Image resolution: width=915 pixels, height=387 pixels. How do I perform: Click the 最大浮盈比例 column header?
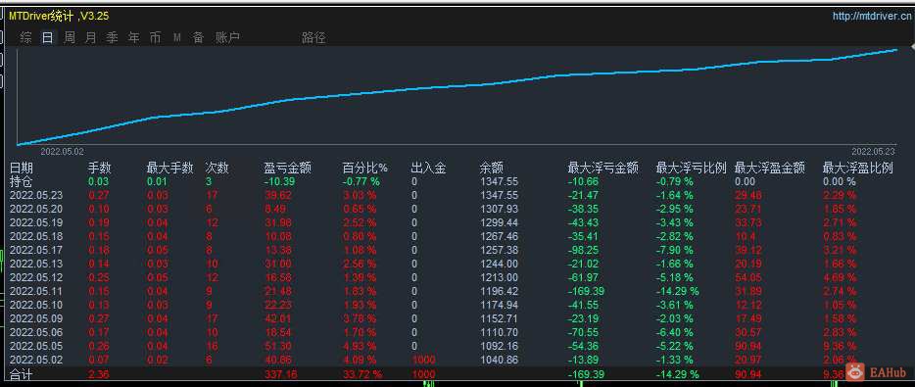click(858, 169)
